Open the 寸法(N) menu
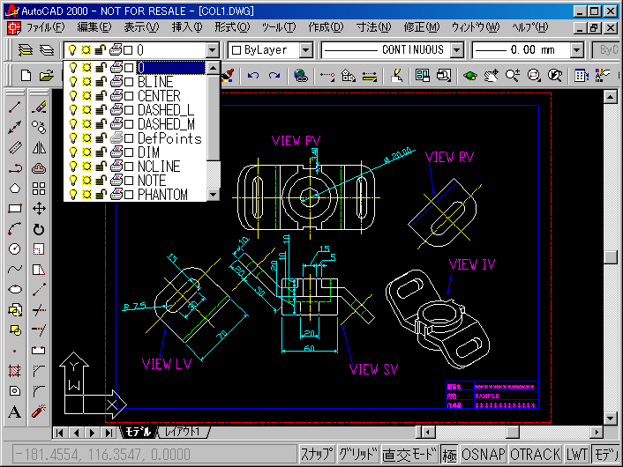This screenshot has height=467, width=623. point(373,27)
